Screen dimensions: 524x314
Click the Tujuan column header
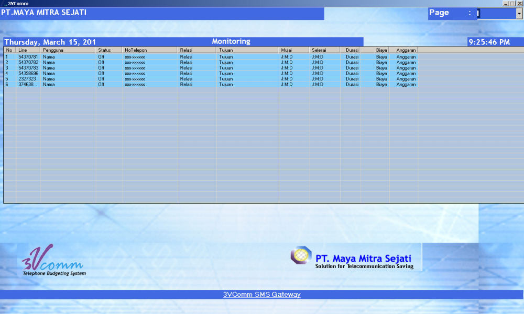(247, 50)
